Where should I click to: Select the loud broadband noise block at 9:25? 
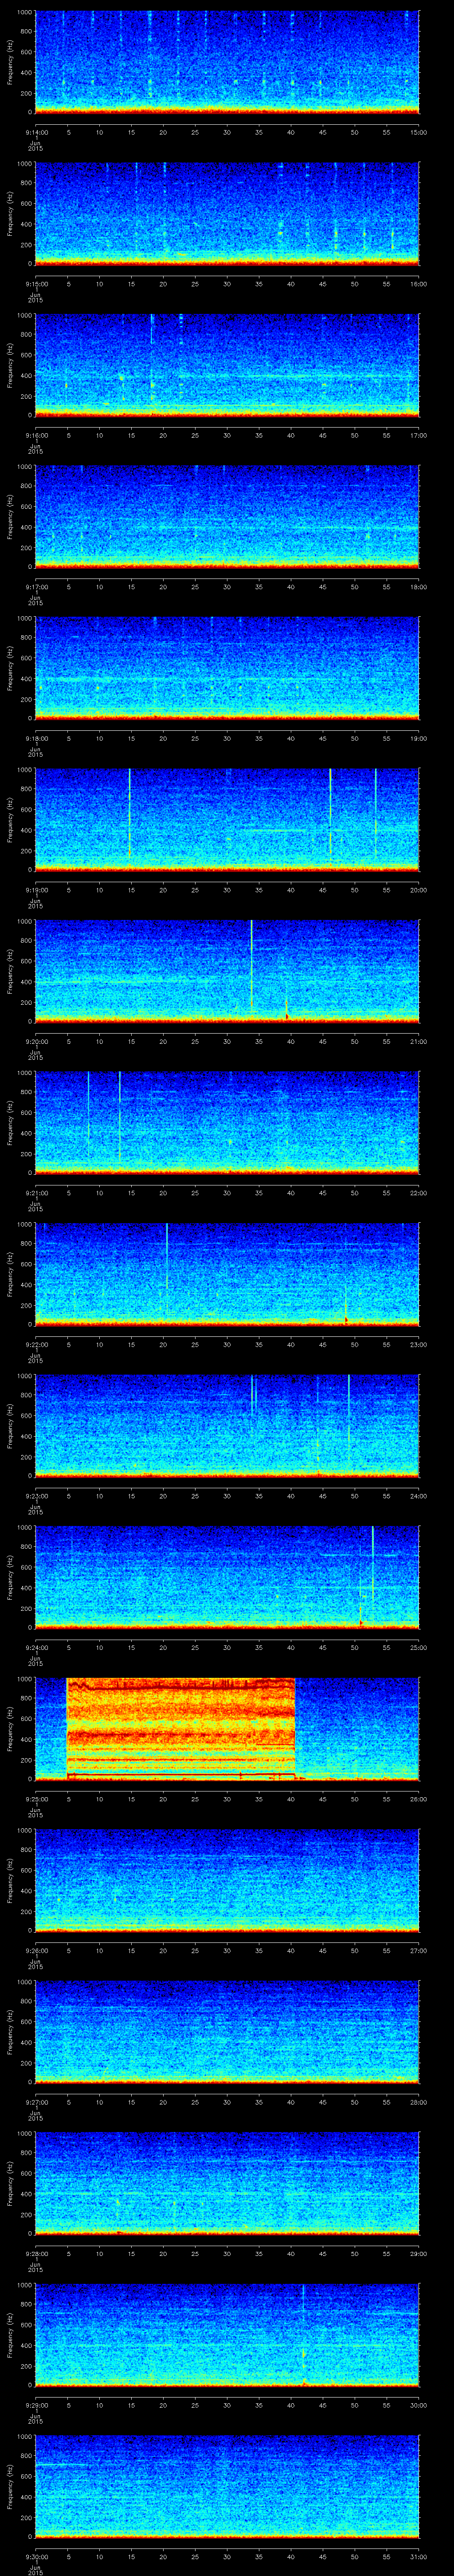(x=180, y=1728)
